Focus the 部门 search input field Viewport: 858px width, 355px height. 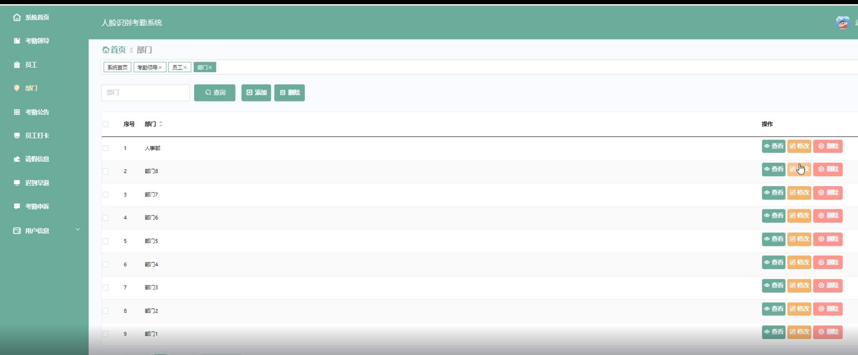tap(145, 93)
